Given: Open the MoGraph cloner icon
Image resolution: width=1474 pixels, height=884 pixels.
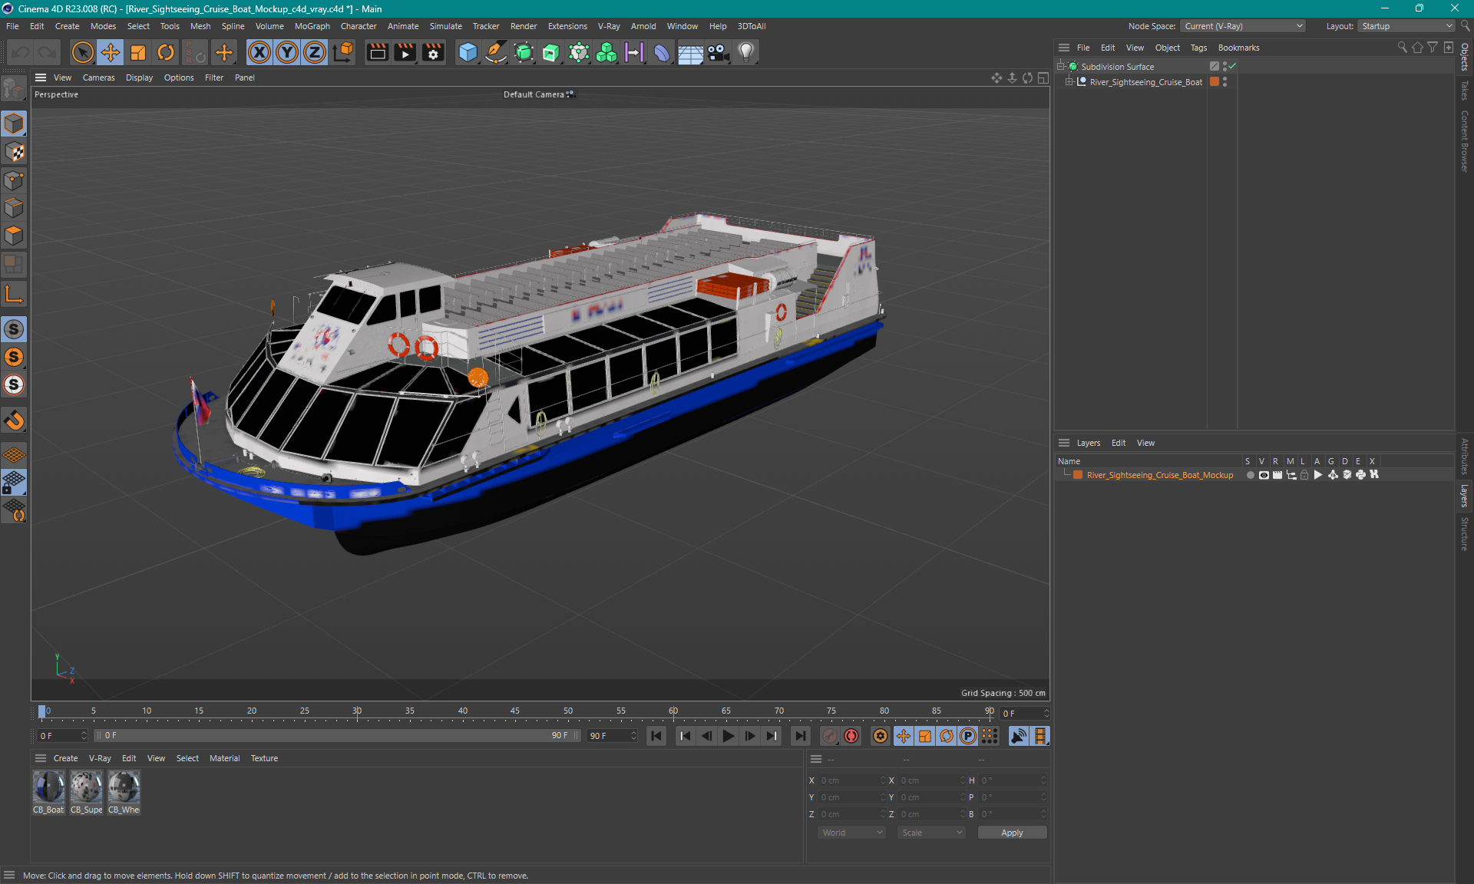Looking at the screenshot, I should (x=606, y=52).
